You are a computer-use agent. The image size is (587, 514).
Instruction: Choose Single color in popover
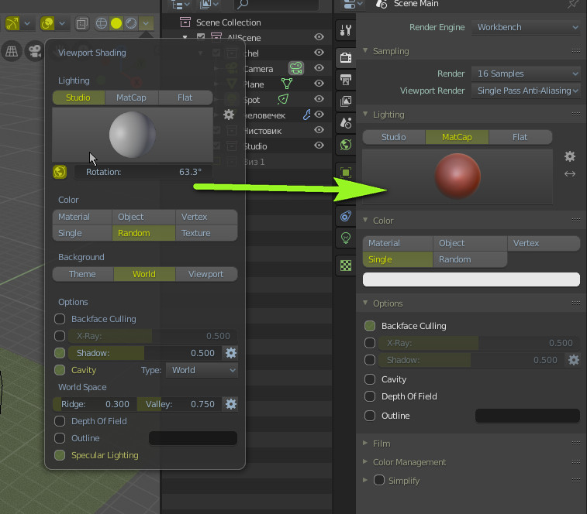[82, 233]
